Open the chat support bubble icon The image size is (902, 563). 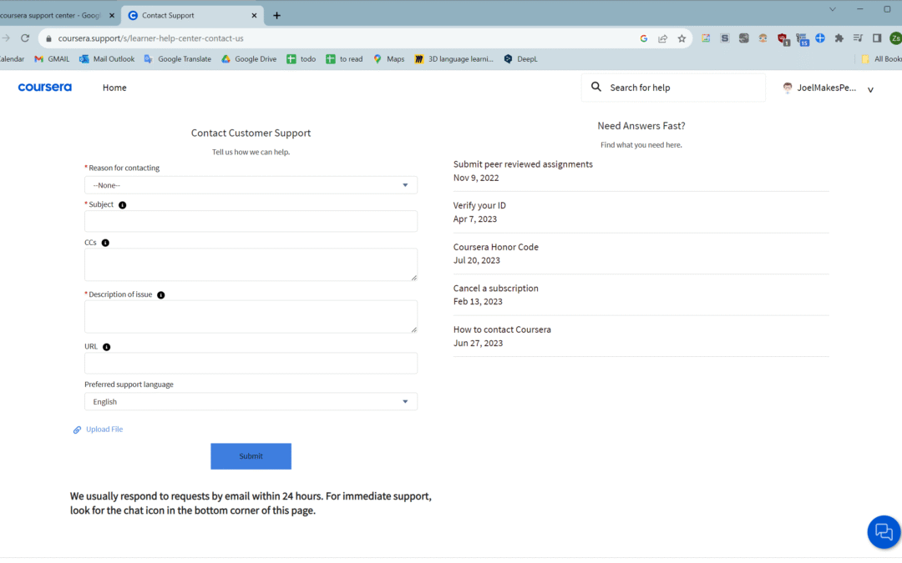coord(884,531)
